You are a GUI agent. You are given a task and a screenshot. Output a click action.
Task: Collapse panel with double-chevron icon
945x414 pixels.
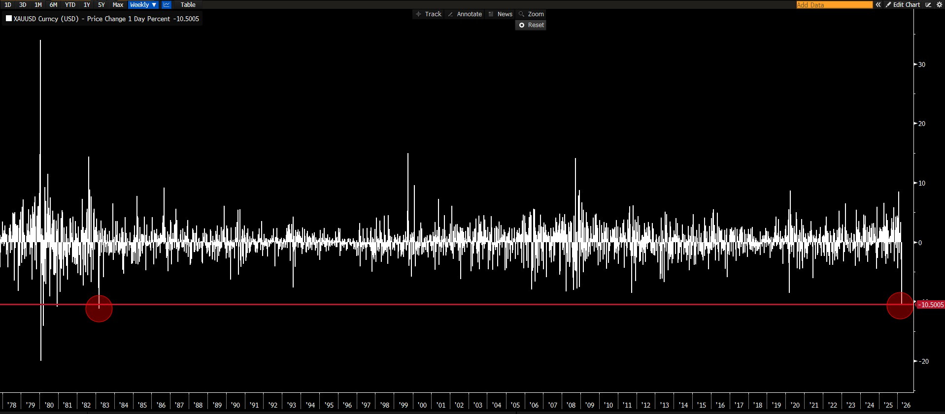pyautogui.click(x=878, y=5)
